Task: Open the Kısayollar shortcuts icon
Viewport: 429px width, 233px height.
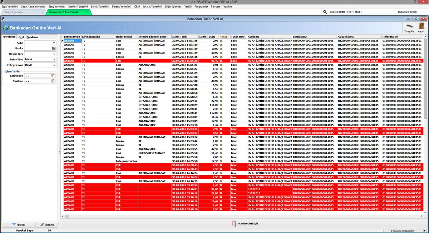Action: tap(409, 27)
